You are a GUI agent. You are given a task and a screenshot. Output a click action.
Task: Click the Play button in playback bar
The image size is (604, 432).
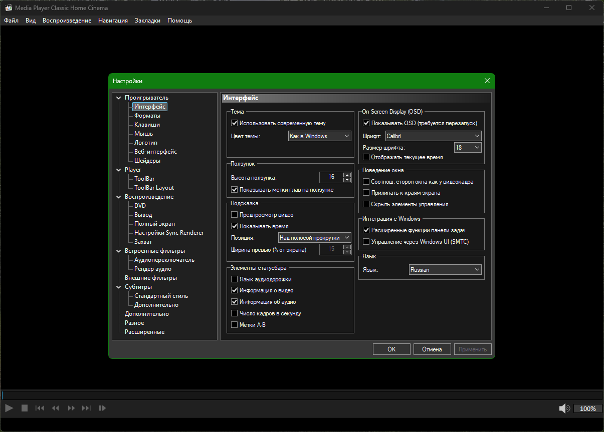coord(9,408)
